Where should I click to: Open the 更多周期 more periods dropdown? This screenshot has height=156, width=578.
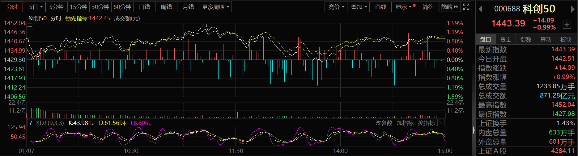[x=215, y=7]
